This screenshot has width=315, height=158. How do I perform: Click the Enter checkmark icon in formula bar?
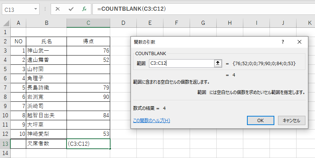click(x=71, y=9)
